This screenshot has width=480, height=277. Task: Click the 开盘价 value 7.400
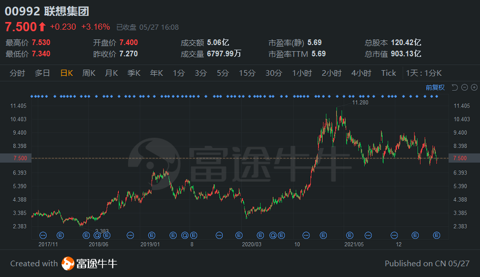pos(129,42)
